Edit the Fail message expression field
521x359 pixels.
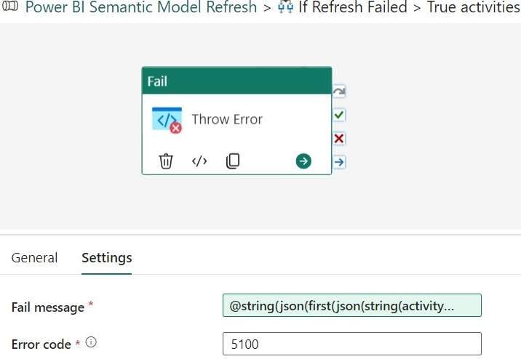352,305
